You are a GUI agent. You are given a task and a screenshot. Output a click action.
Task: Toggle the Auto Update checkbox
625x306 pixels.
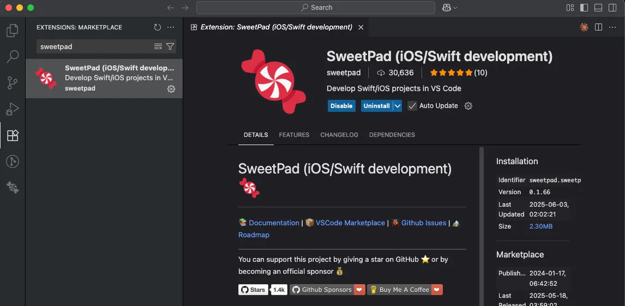coord(412,106)
